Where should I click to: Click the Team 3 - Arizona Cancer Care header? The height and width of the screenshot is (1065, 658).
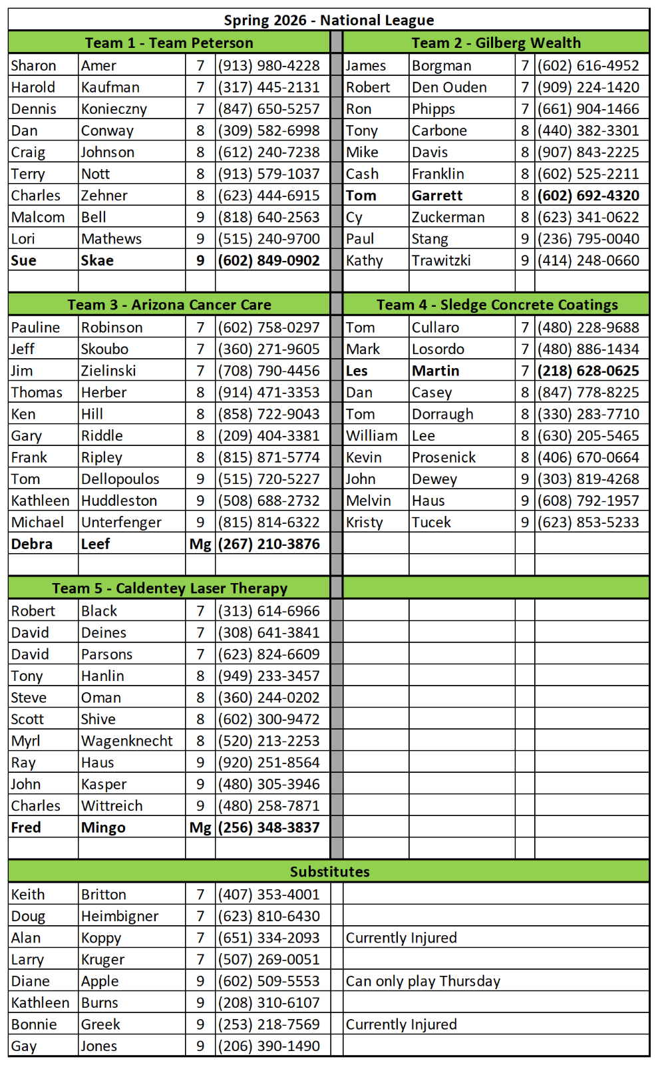(x=169, y=305)
